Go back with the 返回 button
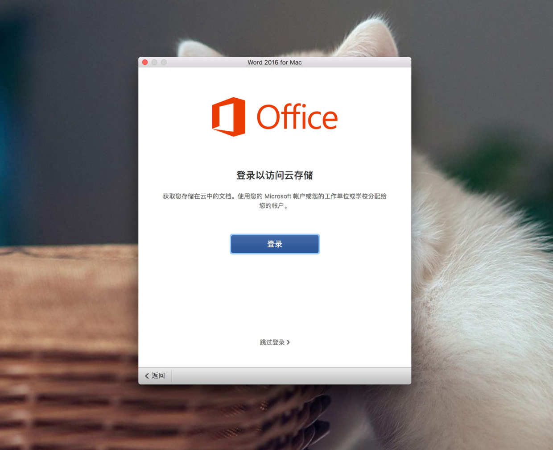 pyautogui.click(x=155, y=376)
